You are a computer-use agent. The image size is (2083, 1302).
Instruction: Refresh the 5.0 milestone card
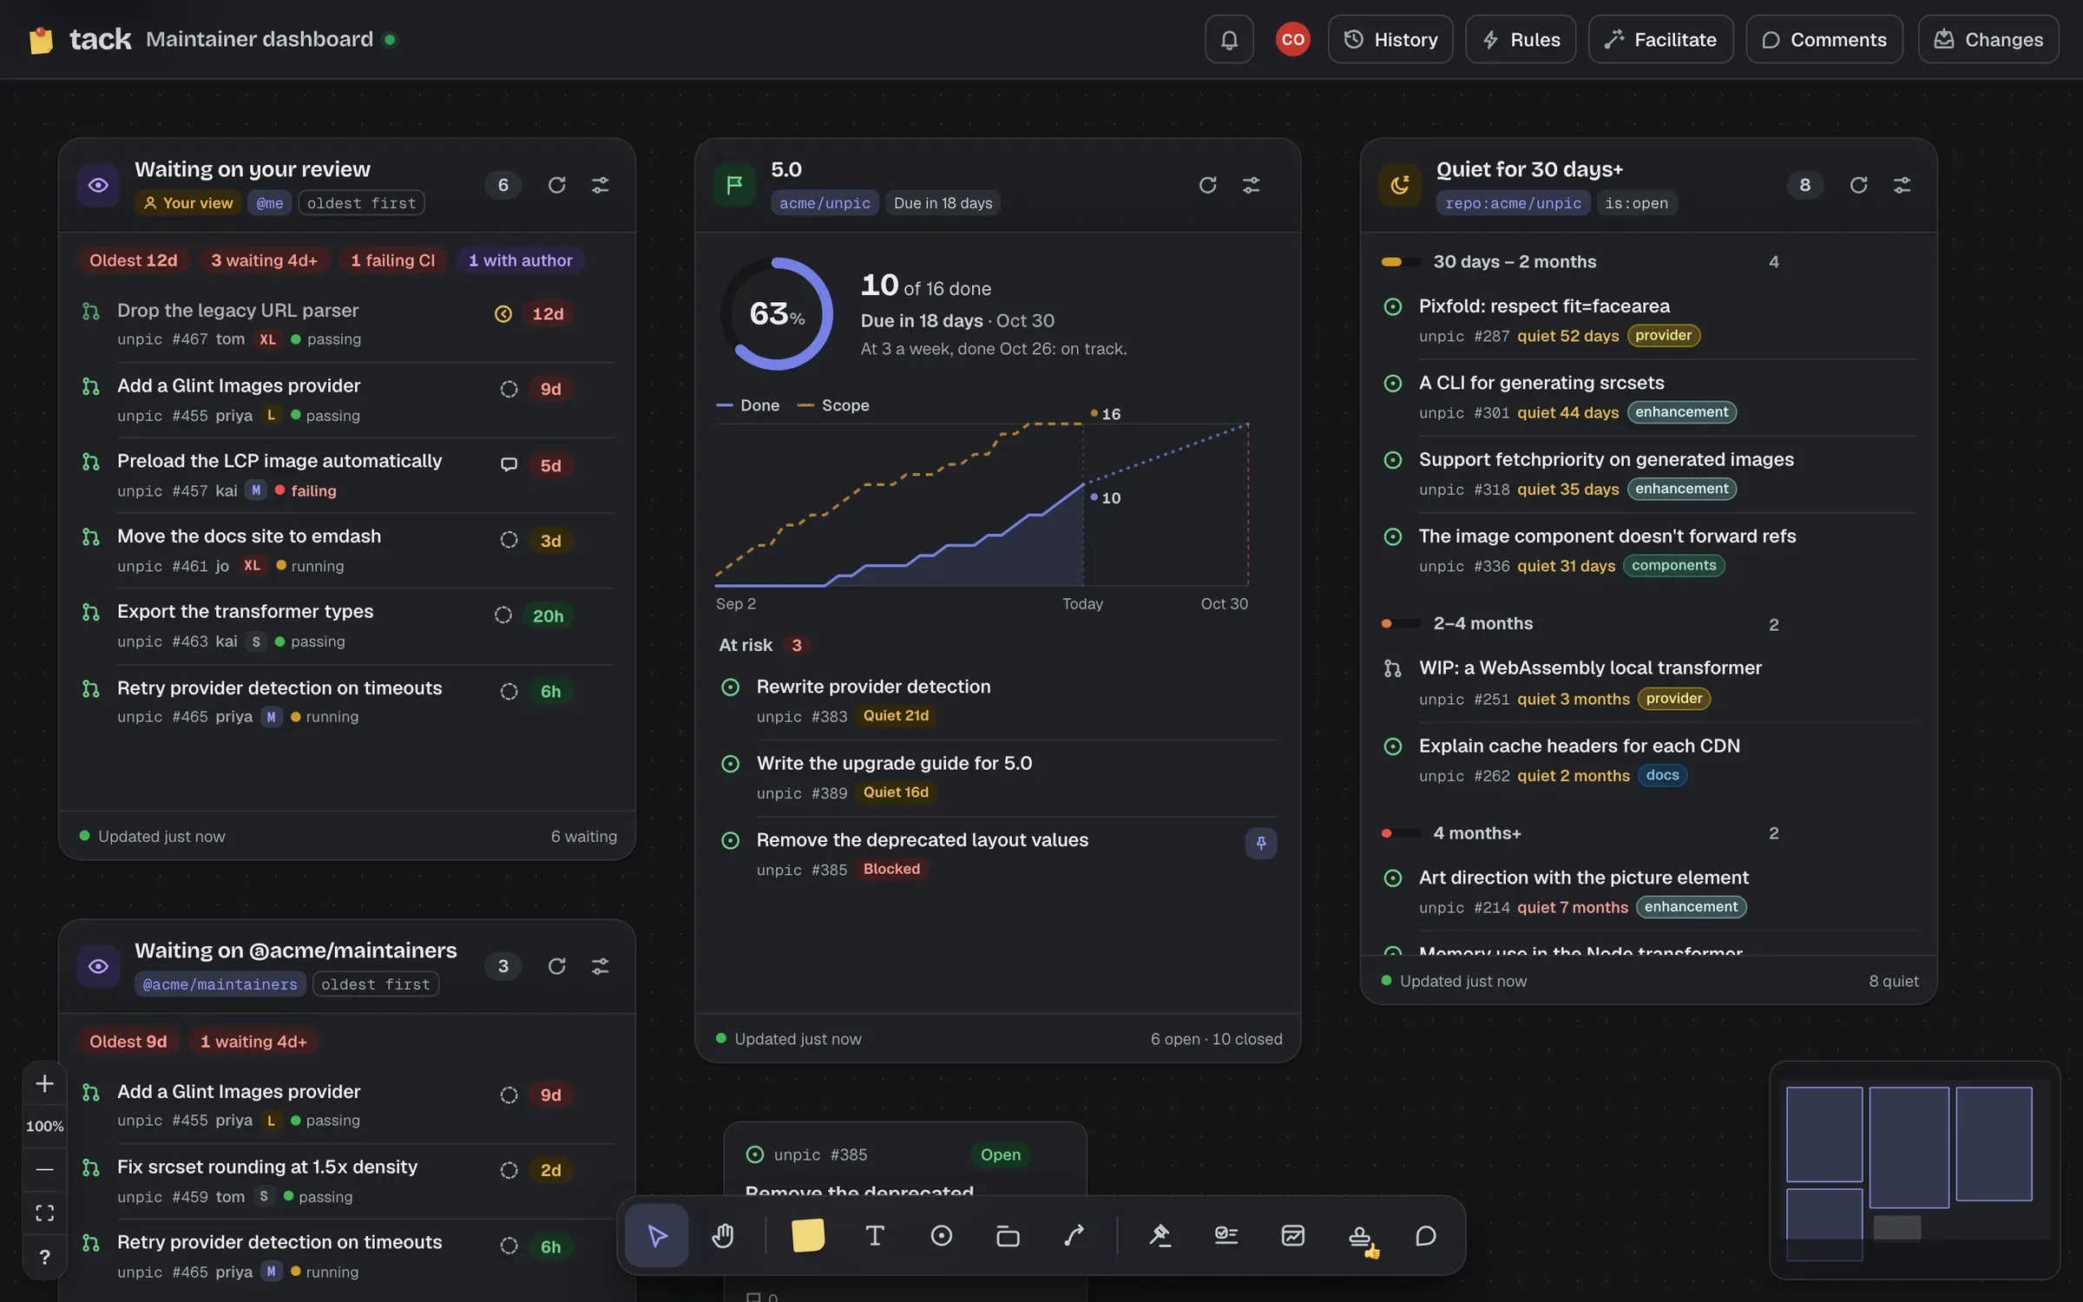click(x=1207, y=185)
